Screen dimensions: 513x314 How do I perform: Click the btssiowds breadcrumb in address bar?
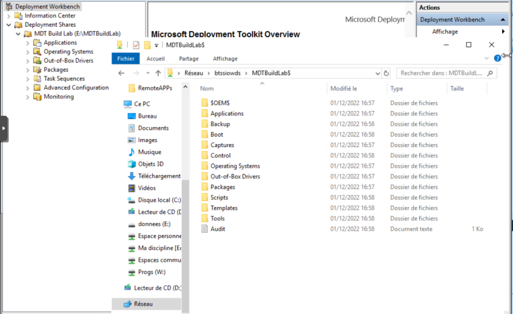point(227,74)
